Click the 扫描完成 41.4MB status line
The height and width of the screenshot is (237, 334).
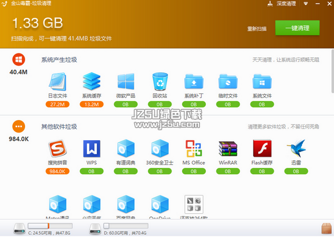62,38
